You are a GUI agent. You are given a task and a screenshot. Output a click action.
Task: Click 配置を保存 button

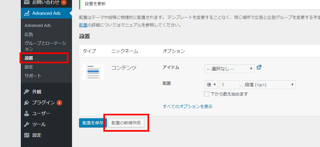coord(93,123)
